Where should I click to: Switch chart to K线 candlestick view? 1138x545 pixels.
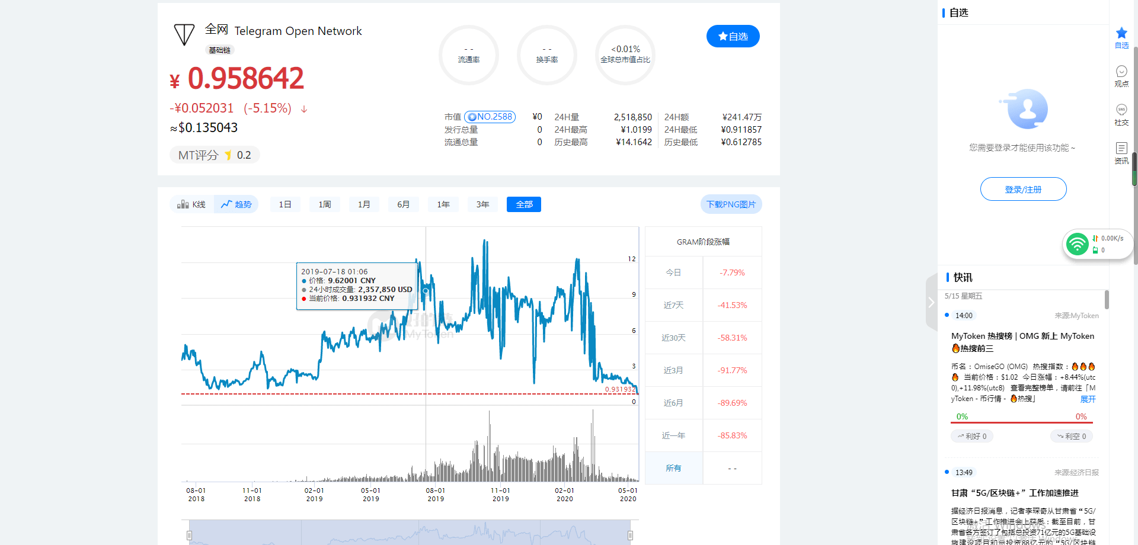tap(191, 204)
